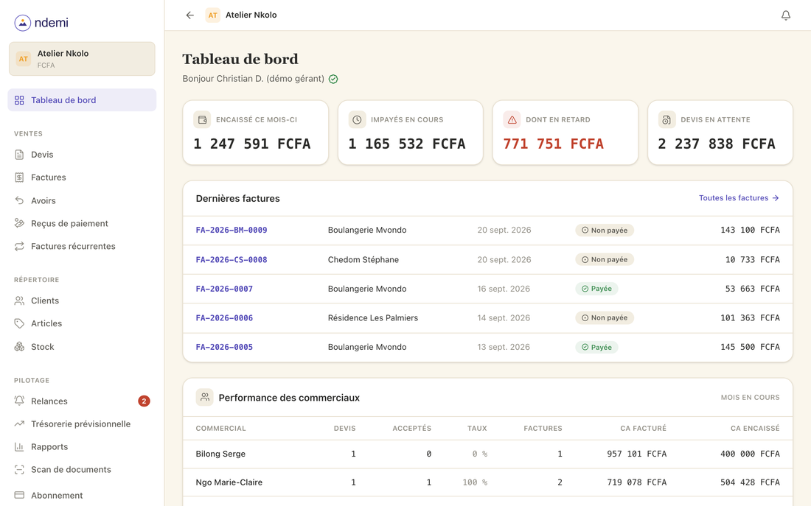This screenshot has height=506, width=811.
Task: Open Clients in the sidebar
Action: click(x=82, y=301)
